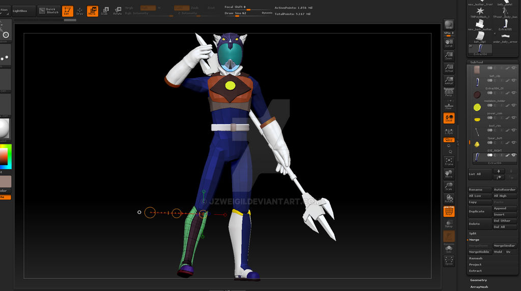Click the Rename button
521x291 pixels.
tap(480, 190)
